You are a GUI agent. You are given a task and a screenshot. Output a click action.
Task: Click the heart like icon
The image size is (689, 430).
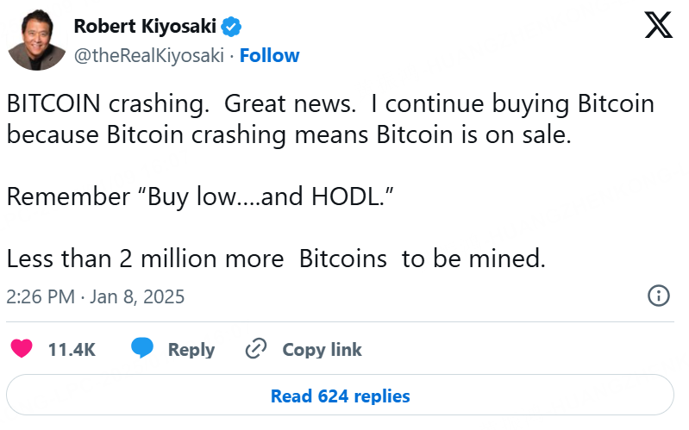tap(21, 349)
